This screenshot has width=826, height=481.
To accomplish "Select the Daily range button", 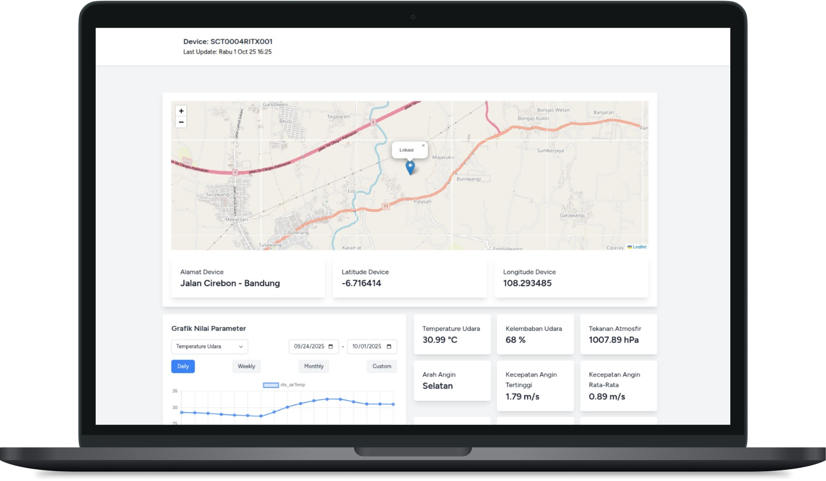I will point(183,366).
